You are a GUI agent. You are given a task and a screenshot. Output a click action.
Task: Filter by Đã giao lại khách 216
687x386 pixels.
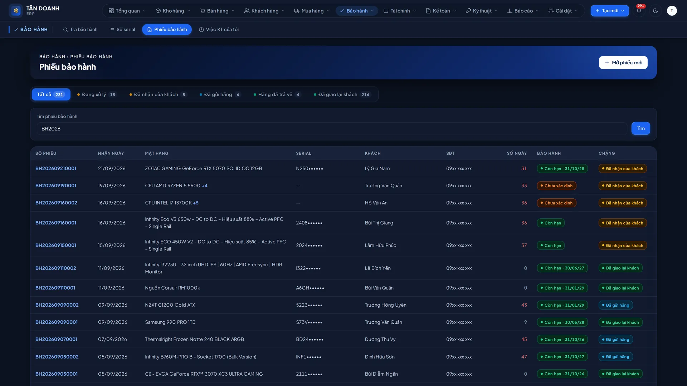343,94
